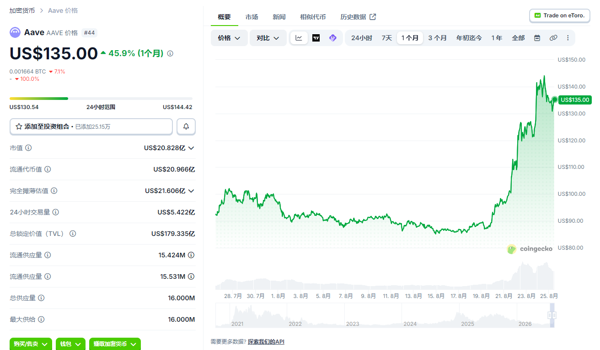Click the US$130.54 24h low value
The width and height of the screenshot is (600, 350).
coord(24,107)
